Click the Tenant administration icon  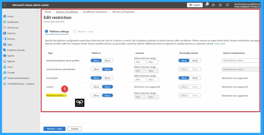[x=5, y=78]
